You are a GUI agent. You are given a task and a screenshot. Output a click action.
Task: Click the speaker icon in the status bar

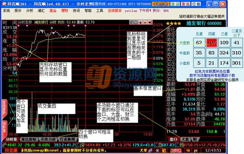click(x=196, y=150)
